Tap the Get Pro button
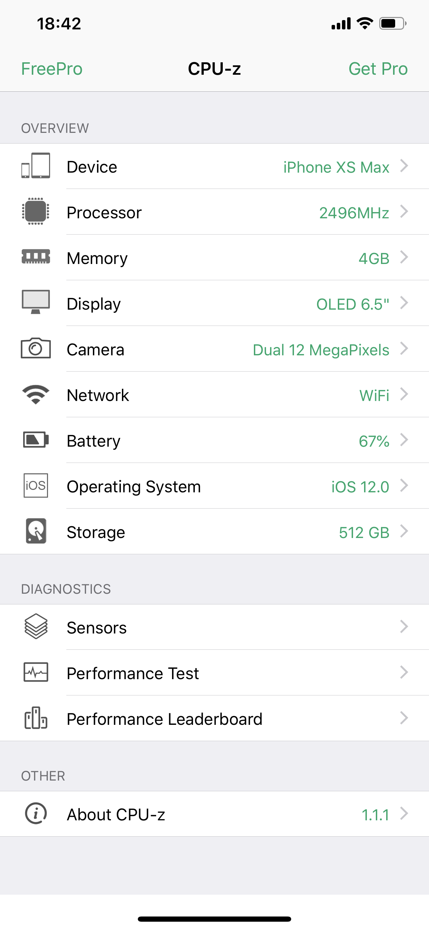 pos(378,69)
